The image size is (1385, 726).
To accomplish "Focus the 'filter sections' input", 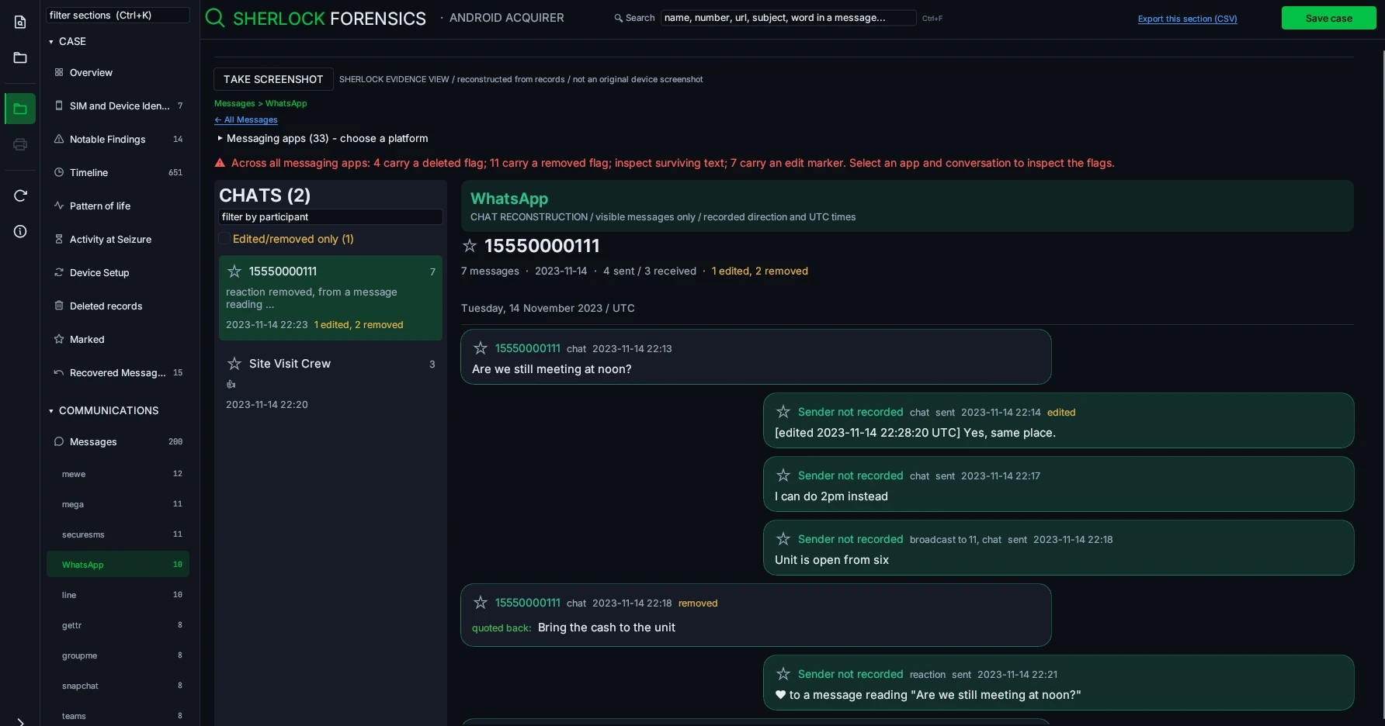I will [118, 15].
